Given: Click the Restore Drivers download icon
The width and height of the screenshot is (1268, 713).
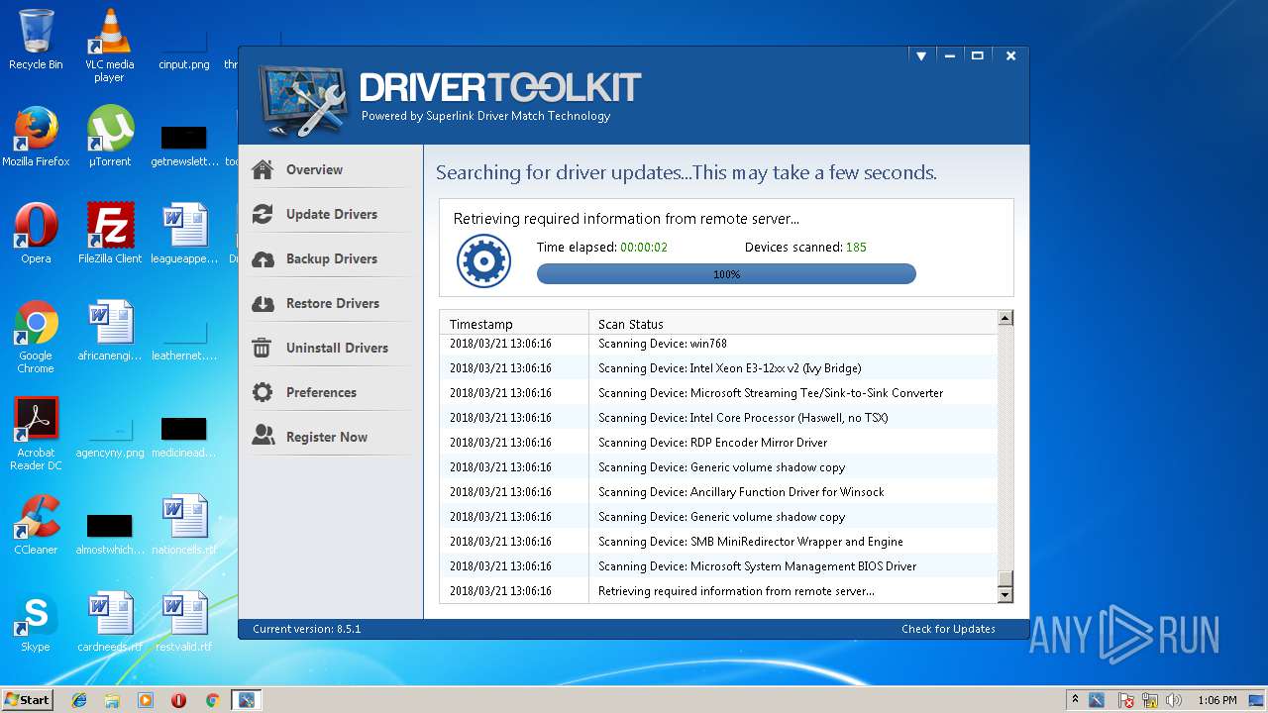Looking at the screenshot, I should coord(263,303).
